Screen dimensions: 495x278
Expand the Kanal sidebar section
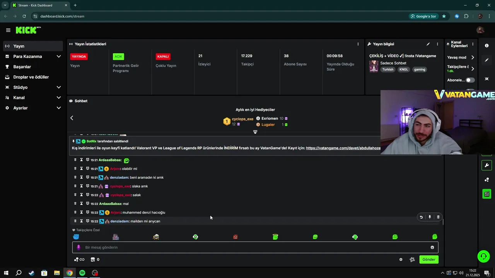click(x=58, y=98)
